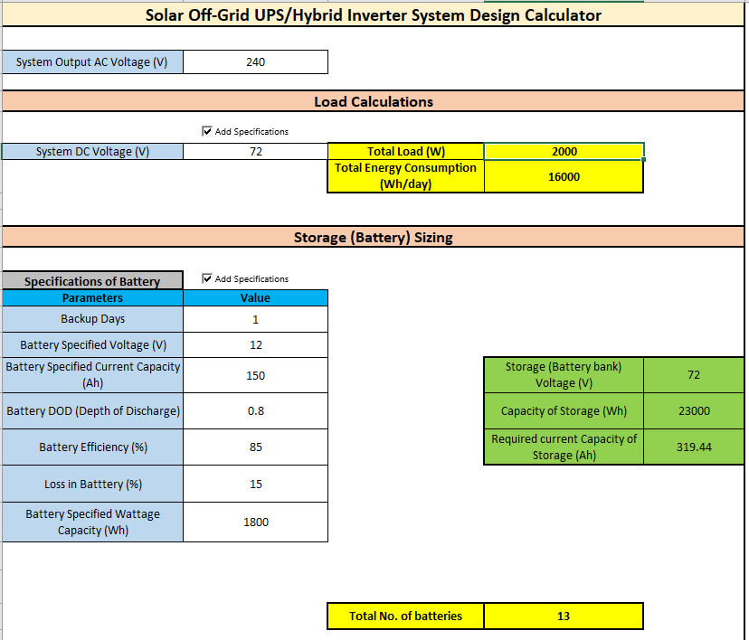Click the System DC Voltage value cell

coord(255,152)
